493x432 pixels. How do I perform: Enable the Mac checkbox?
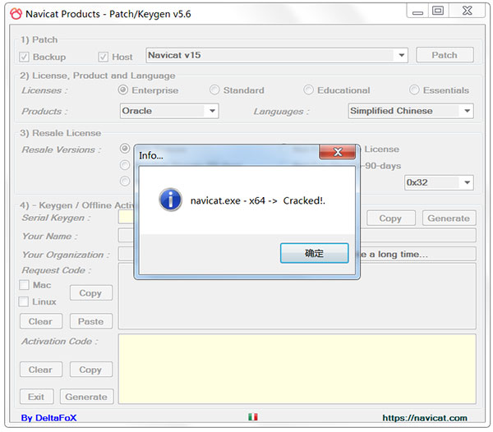coord(24,285)
